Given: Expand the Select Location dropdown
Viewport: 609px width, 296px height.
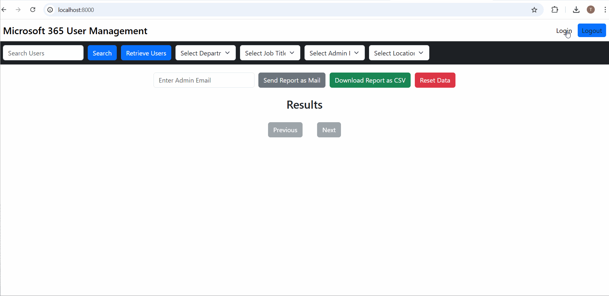Looking at the screenshot, I should coord(399,53).
